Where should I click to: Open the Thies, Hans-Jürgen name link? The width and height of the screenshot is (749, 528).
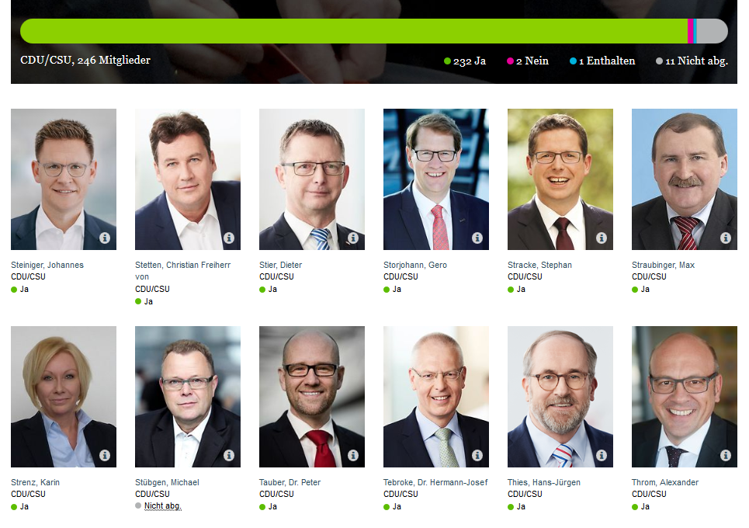click(x=543, y=482)
